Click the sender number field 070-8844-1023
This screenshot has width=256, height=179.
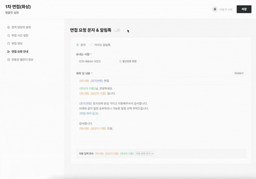pyautogui.click(x=95, y=61)
